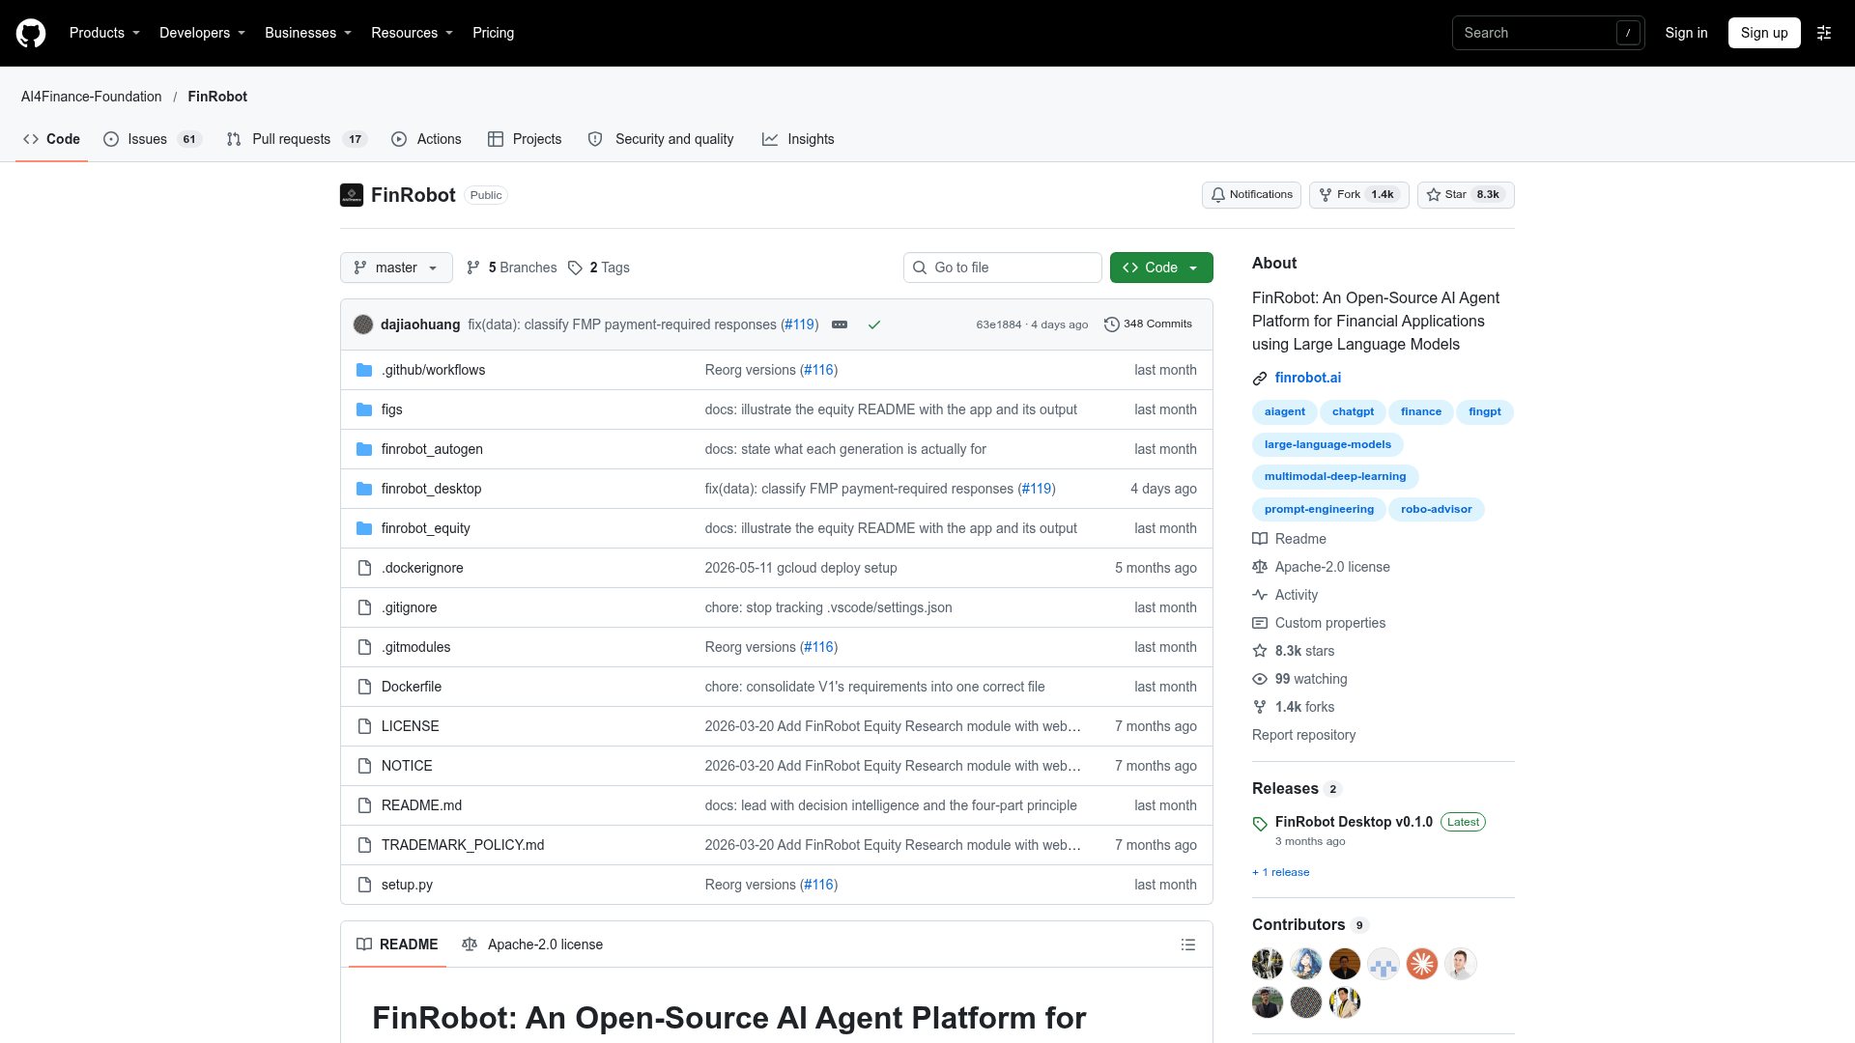Screen dimensions: 1855x1043
Task: Click the FinRobot repository avatar icon
Action: pyautogui.click(x=352, y=195)
